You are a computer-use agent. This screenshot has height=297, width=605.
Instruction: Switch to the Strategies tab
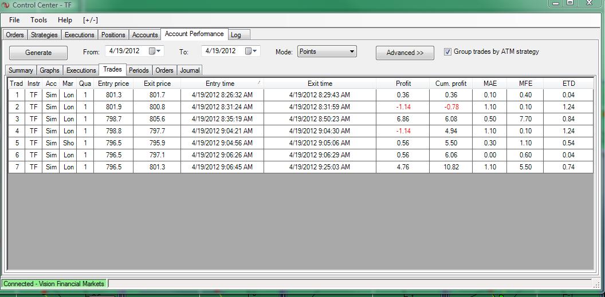tap(44, 35)
